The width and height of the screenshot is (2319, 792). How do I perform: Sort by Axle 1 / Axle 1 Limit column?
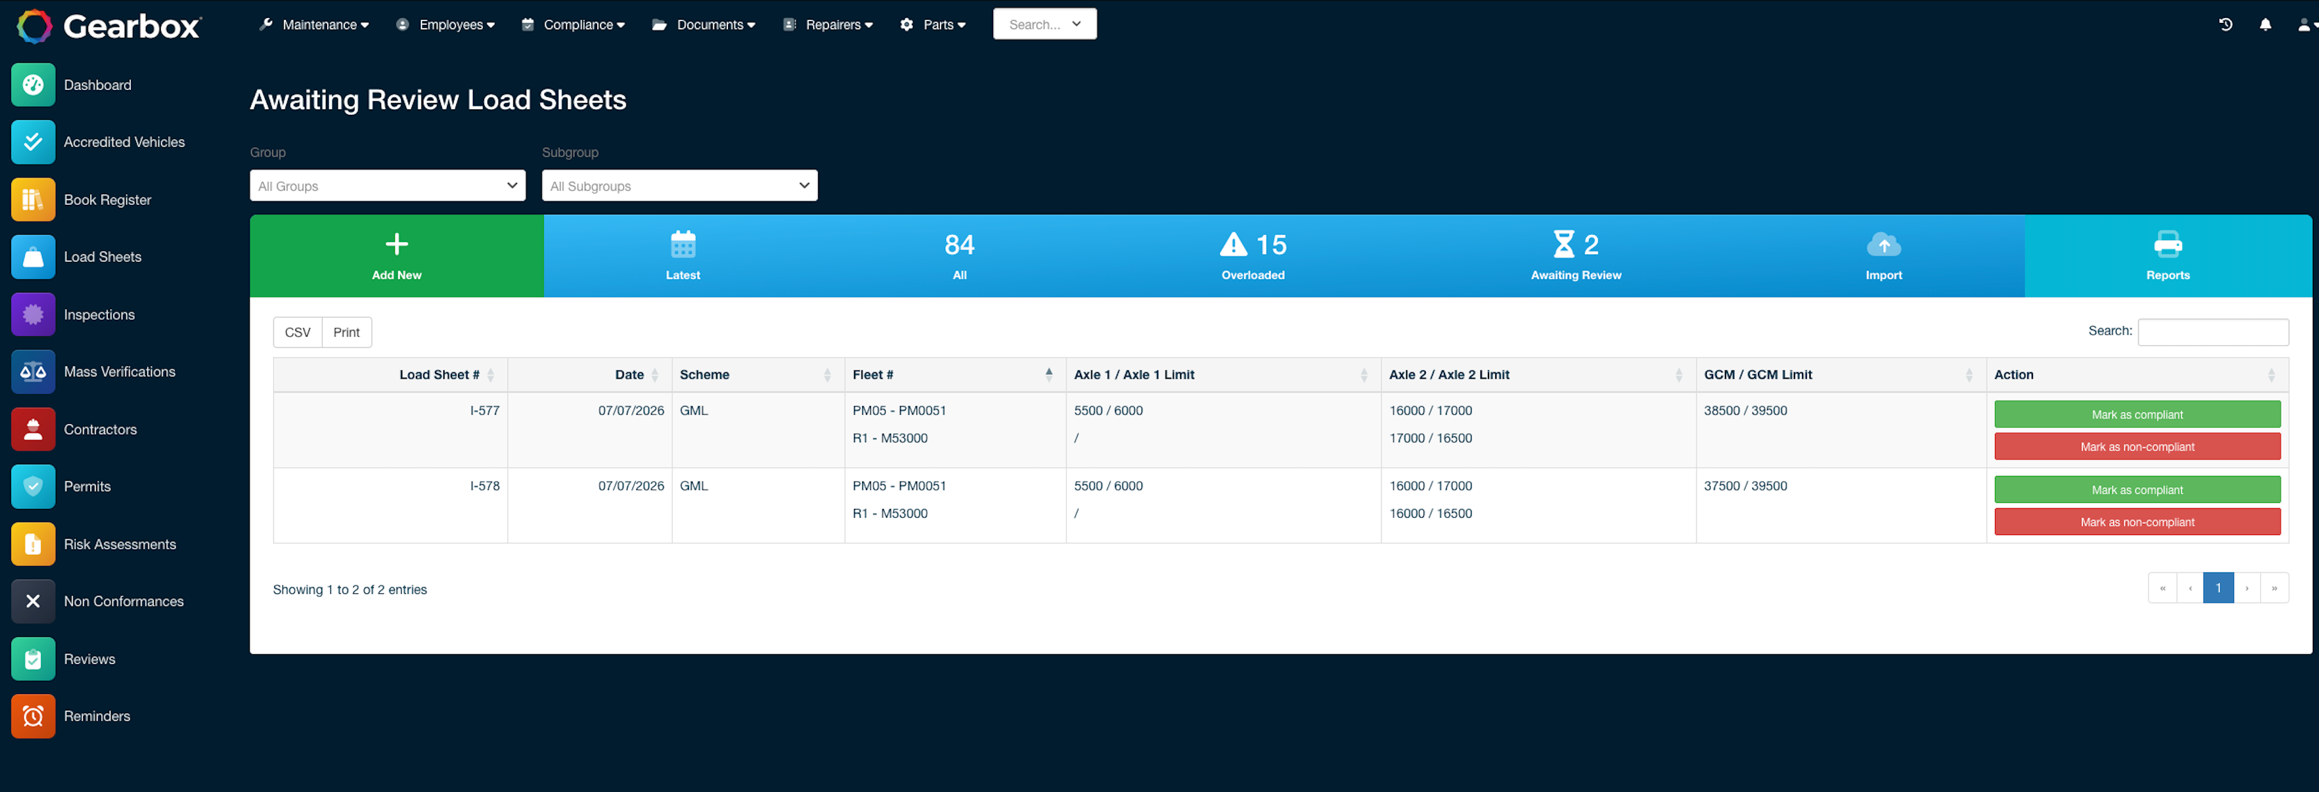tap(1223, 376)
